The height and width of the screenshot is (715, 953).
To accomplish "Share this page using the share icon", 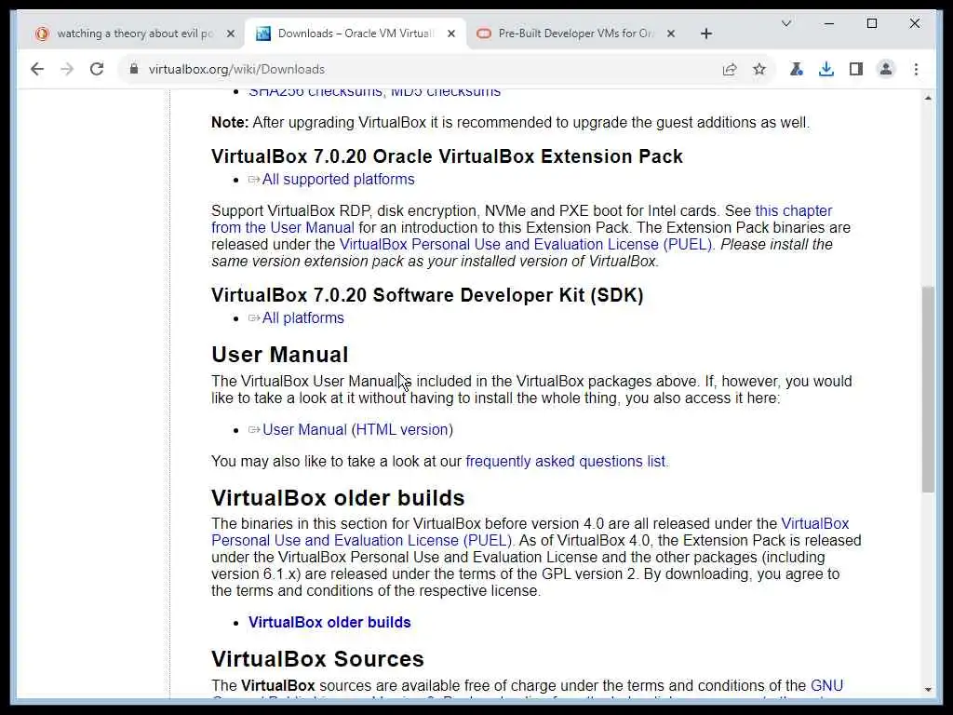I will click(730, 69).
